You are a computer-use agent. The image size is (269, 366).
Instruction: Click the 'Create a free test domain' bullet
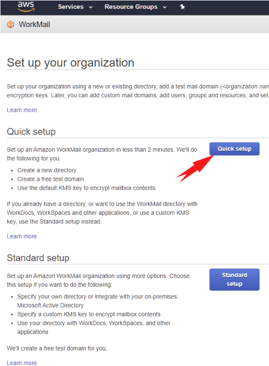pyautogui.click(x=50, y=179)
